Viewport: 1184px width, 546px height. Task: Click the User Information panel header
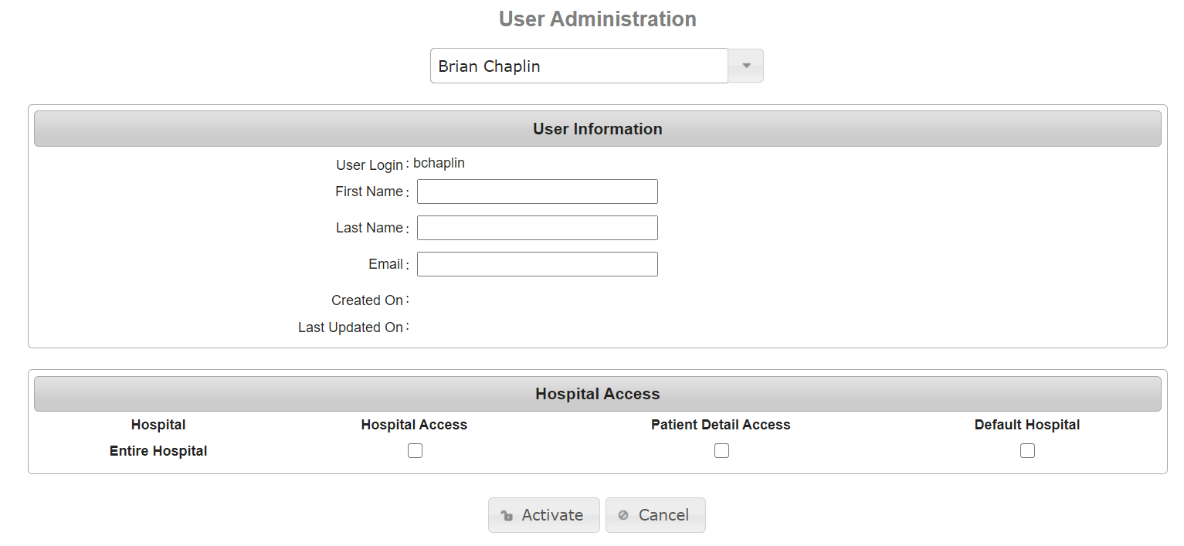[598, 129]
